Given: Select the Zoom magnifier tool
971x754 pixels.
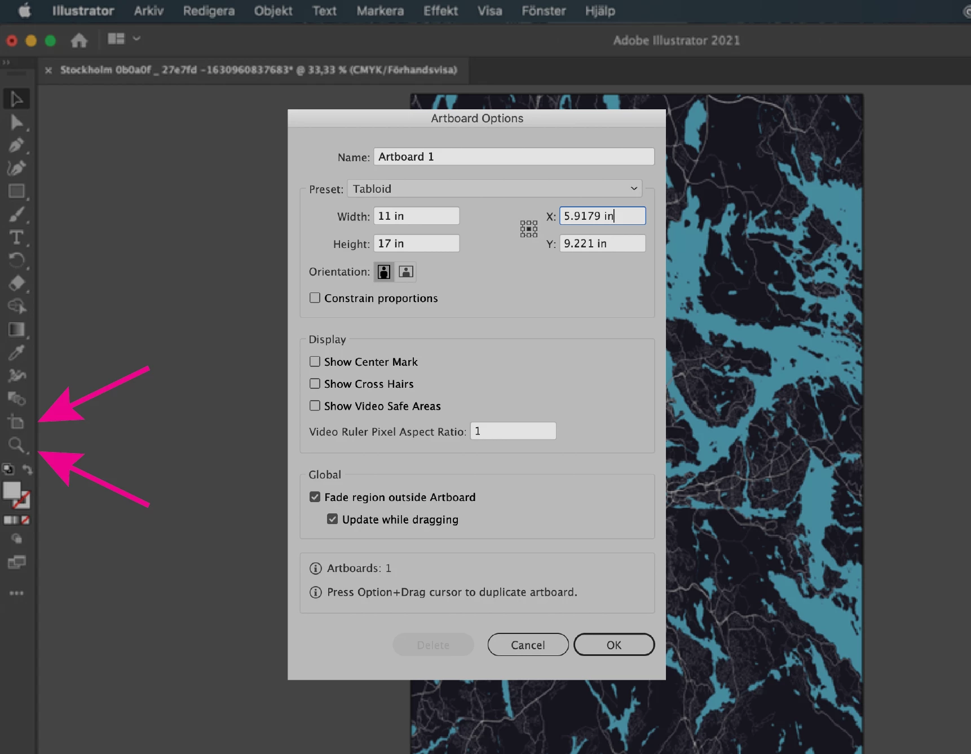Looking at the screenshot, I should pos(16,445).
